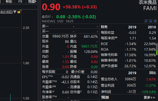Open the 更多>> link in forecast

(149, 97)
